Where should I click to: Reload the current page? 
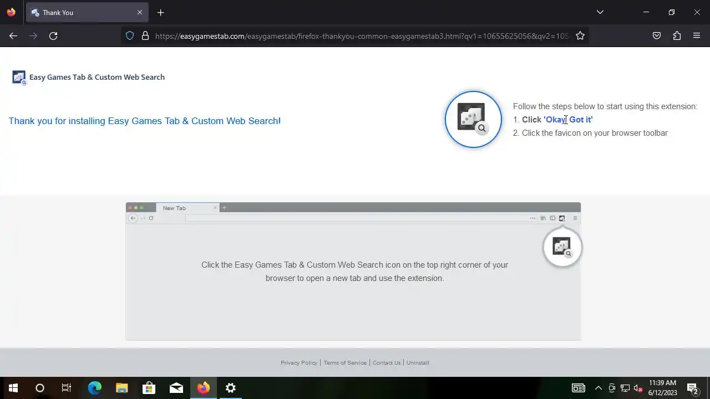point(53,35)
